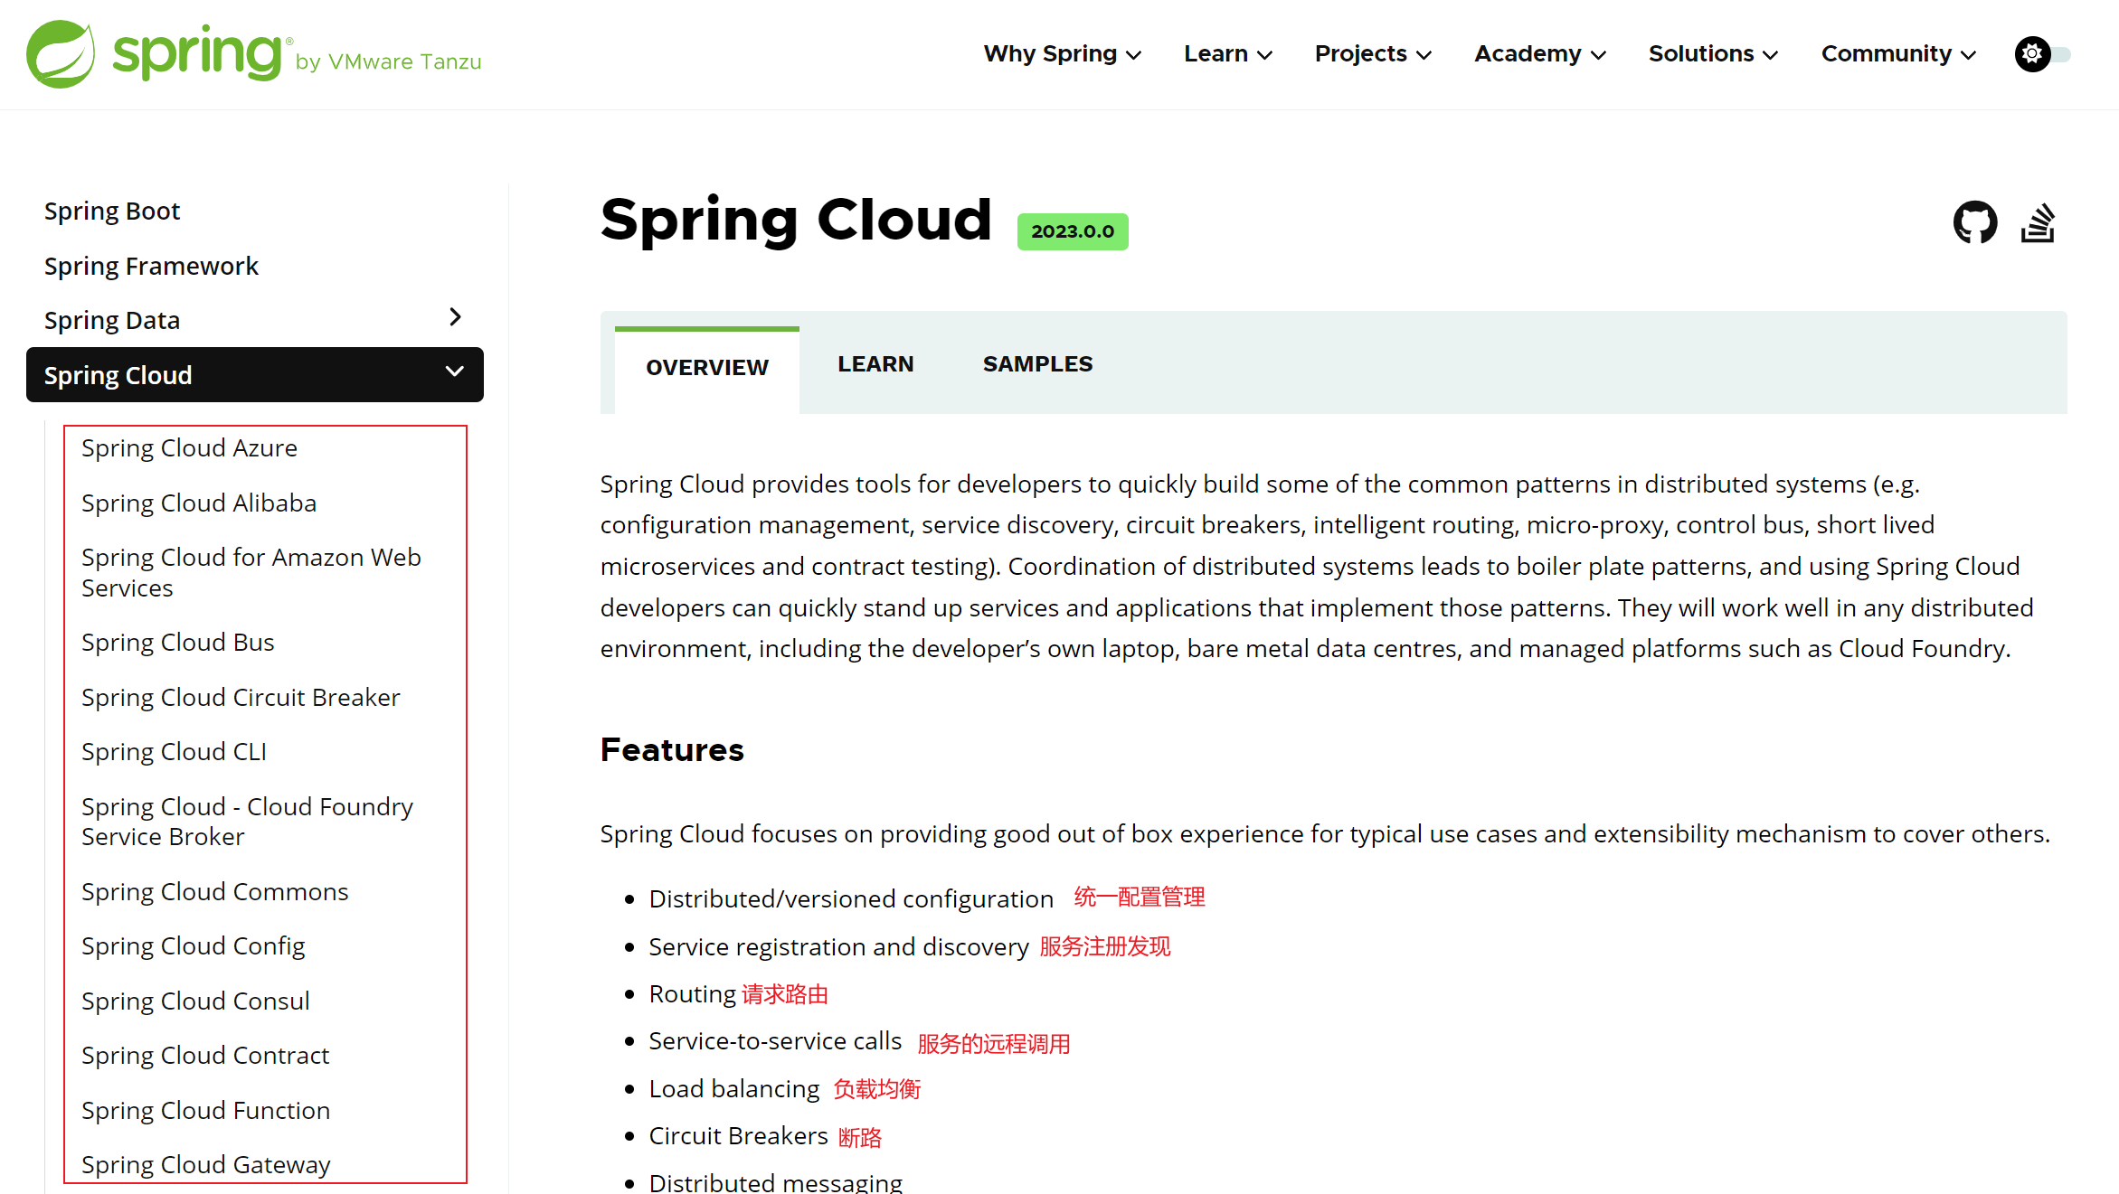Open the Stack Overflow icon
Image resolution: width=2119 pixels, height=1194 pixels.
coord(2039,223)
